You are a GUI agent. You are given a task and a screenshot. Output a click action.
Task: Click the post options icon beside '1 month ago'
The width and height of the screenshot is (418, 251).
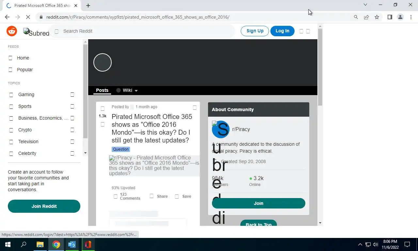(195, 108)
